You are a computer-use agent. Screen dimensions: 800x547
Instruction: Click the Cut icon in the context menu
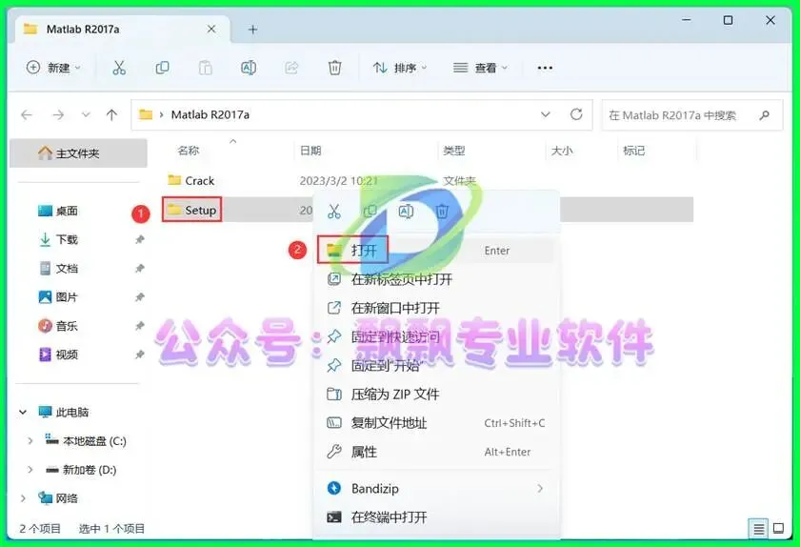334,211
